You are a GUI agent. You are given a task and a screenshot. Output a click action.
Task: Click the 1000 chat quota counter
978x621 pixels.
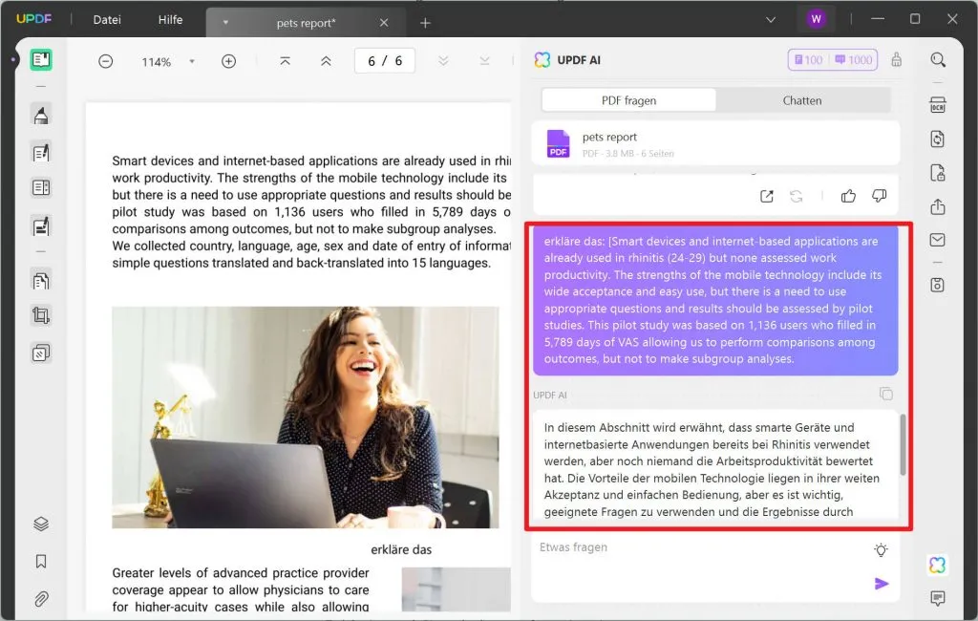pos(853,60)
